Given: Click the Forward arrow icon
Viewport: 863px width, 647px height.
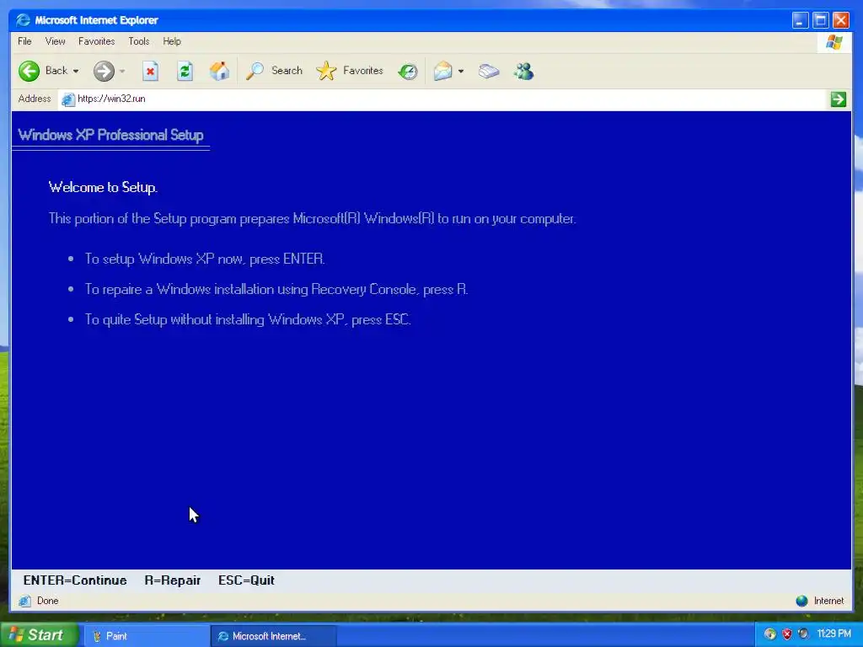Looking at the screenshot, I should [x=104, y=71].
